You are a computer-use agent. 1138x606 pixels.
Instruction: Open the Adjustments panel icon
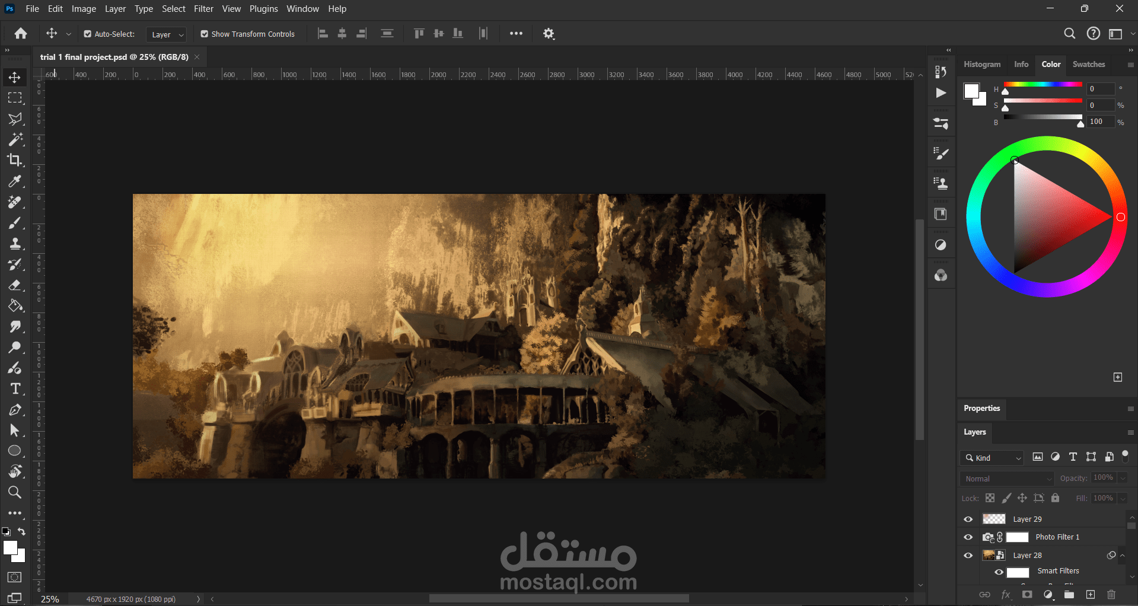coord(941,245)
